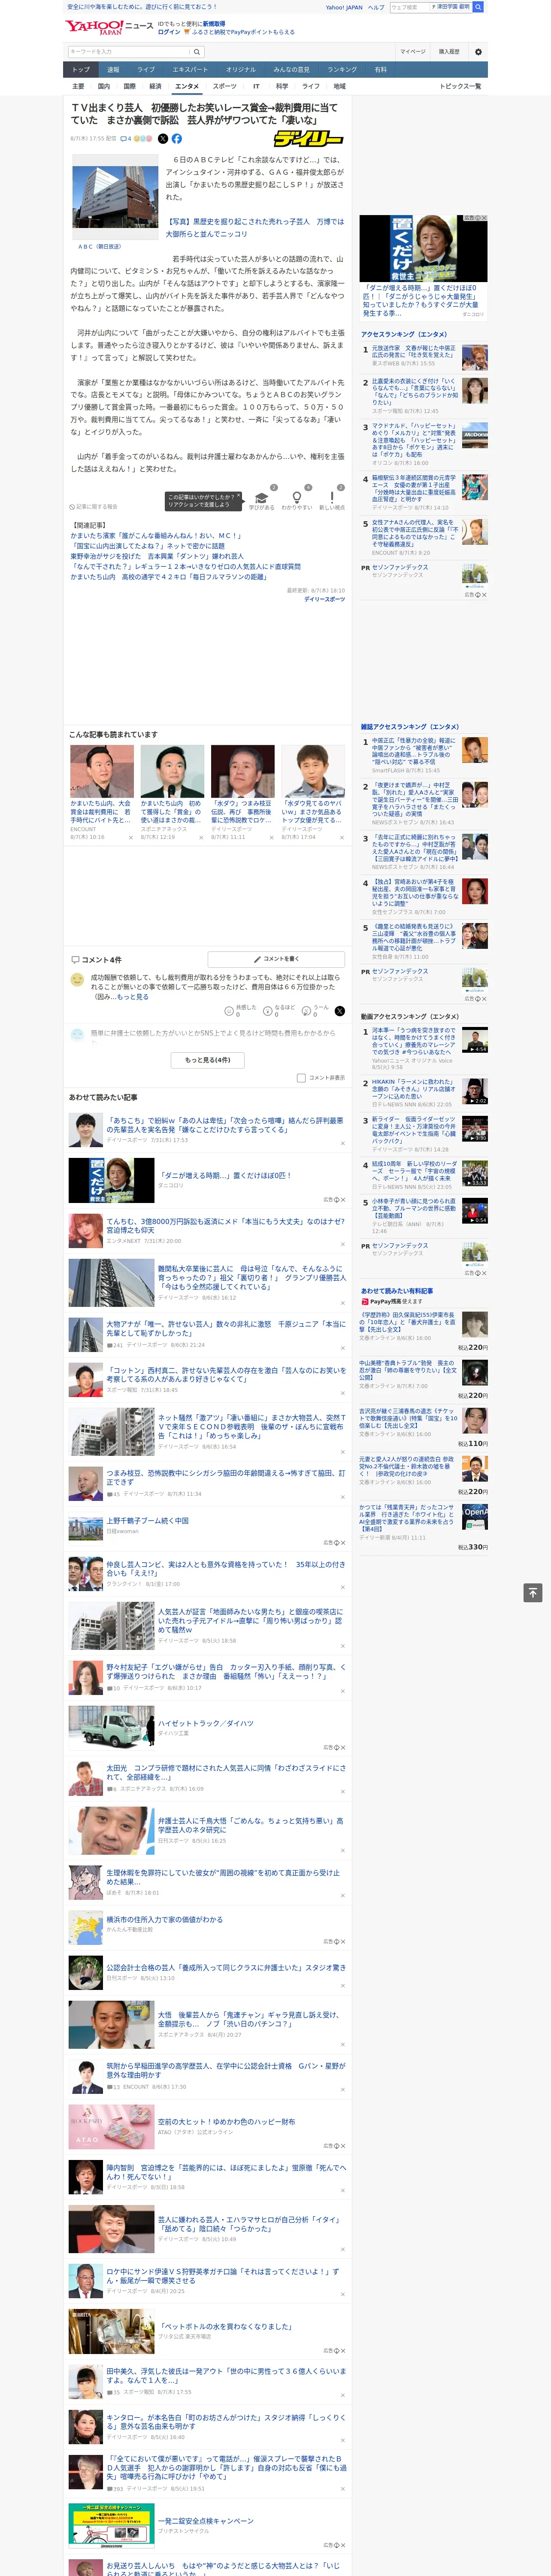
Task: Open related article 東野幸治がサジを投げた
Action: coord(157,556)
